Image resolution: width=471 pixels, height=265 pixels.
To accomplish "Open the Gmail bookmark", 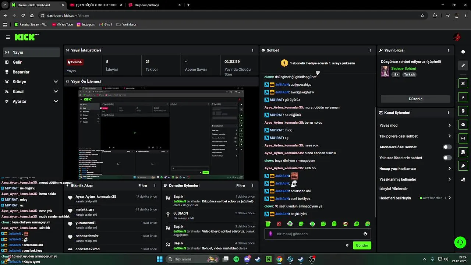I will 105,25.
